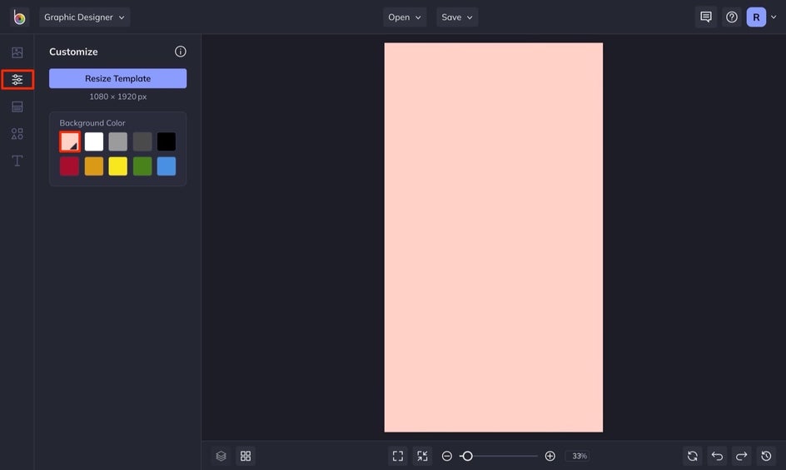
Task: Select the Customize sliders sidebar icon
Action: pos(17,79)
